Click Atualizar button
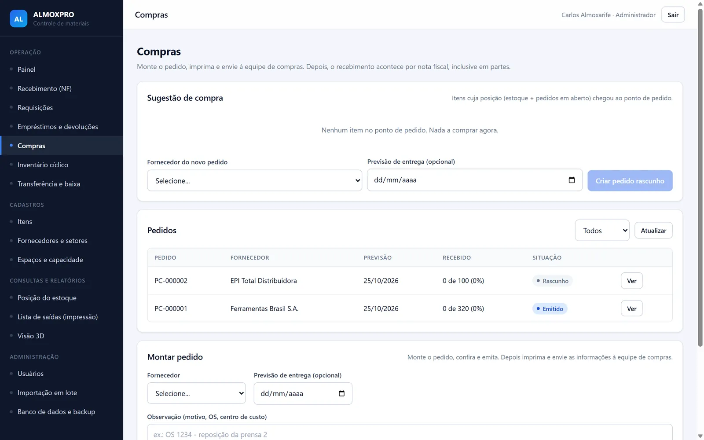Image resolution: width=704 pixels, height=440 pixels. coord(653,231)
